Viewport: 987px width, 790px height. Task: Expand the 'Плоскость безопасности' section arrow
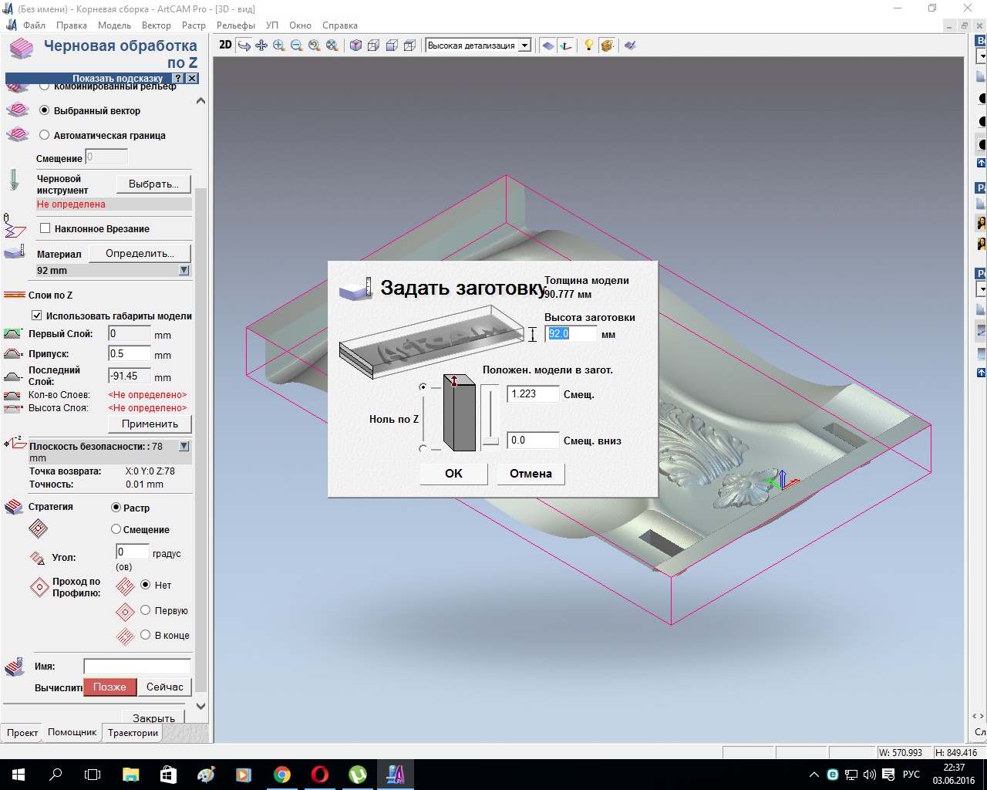[184, 446]
